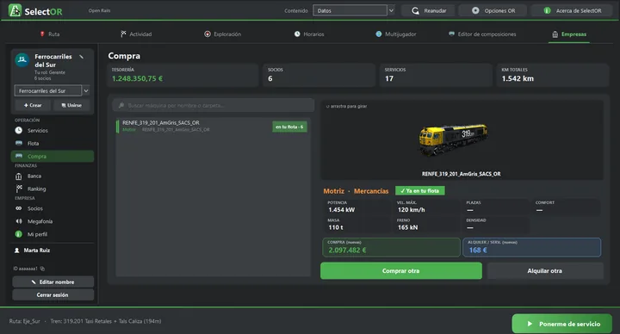Screen dimensions: 620x334
Task: Open Megafonía in the sidebar
Action: click(x=53, y=221)
